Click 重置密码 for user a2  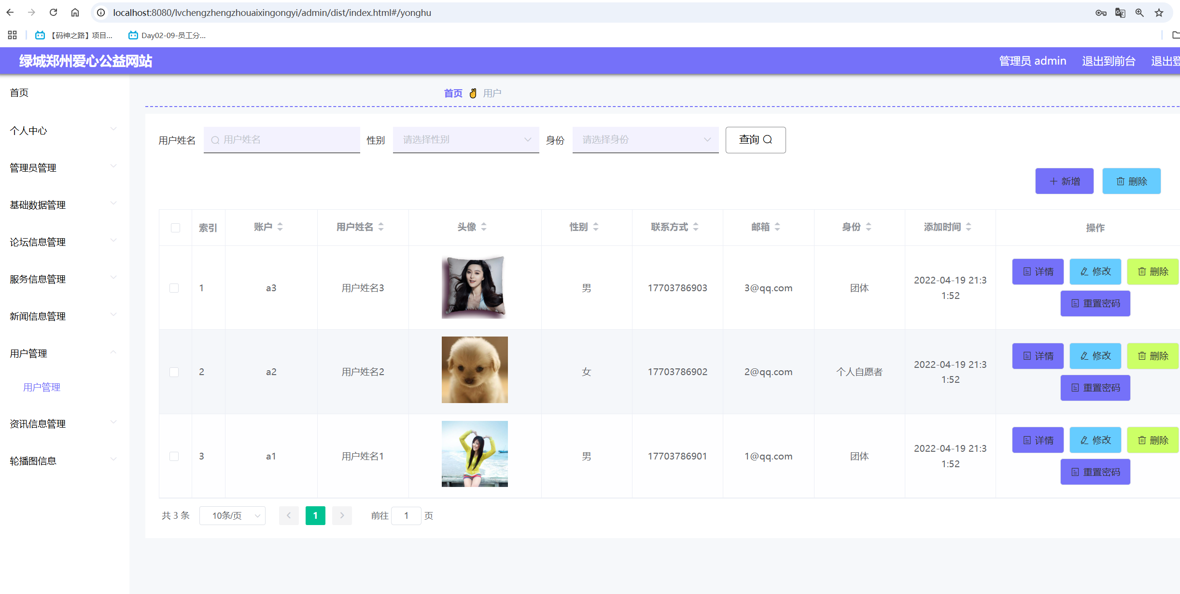click(x=1095, y=388)
